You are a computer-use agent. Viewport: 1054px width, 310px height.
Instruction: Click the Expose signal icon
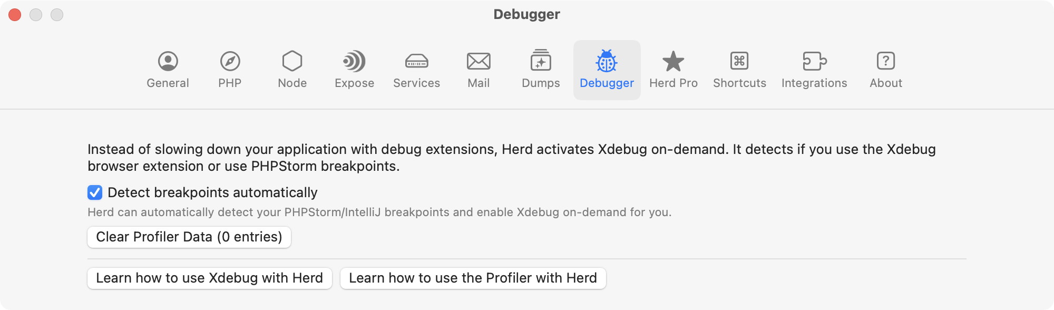click(354, 62)
